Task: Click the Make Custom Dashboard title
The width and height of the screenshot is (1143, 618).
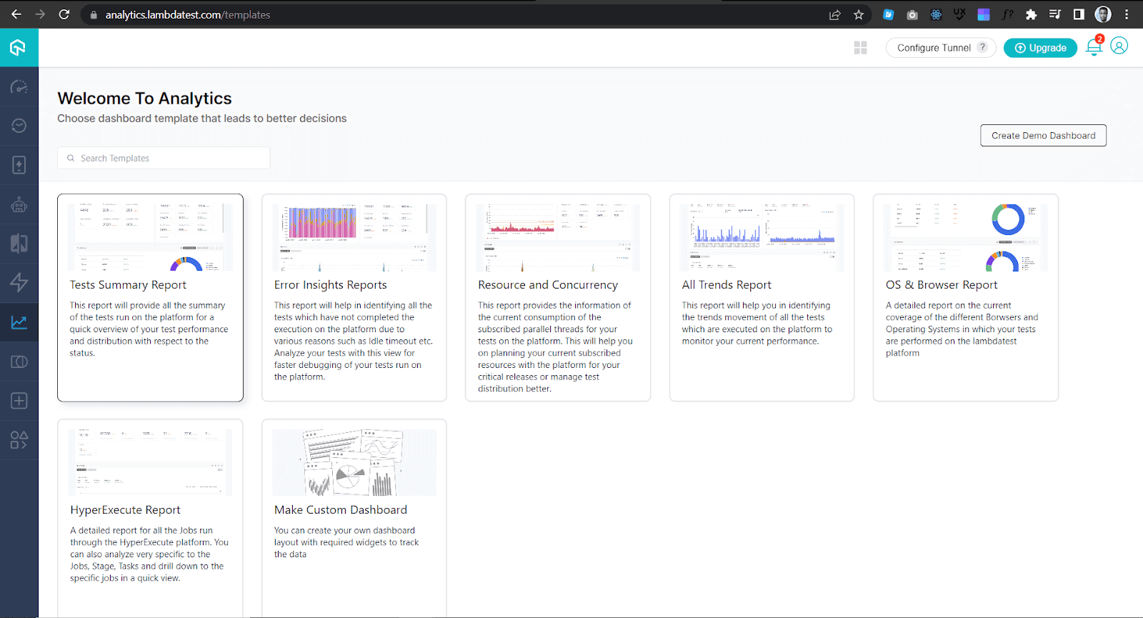Action: 341,510
